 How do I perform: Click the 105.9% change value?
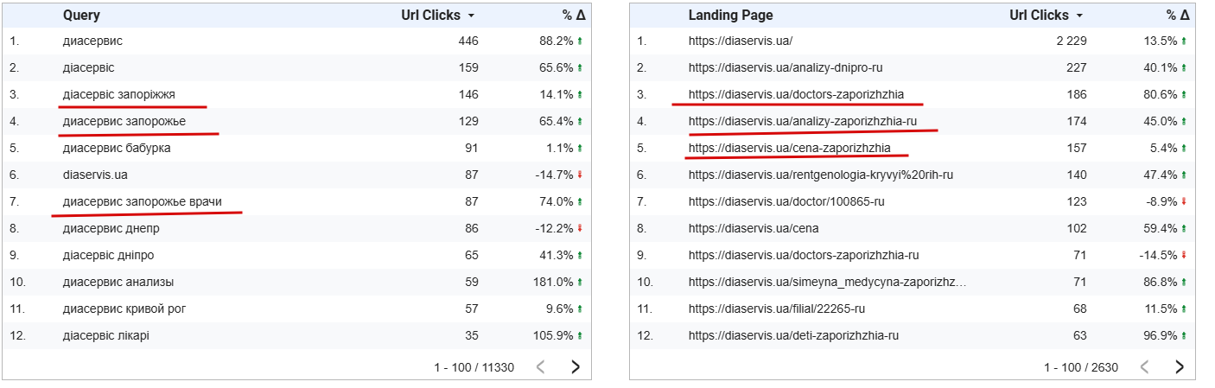pyautogui.click(x=553, y=335)
